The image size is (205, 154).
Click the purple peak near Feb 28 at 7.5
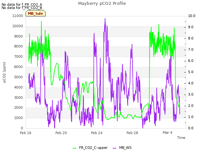(x=132, y=45)
